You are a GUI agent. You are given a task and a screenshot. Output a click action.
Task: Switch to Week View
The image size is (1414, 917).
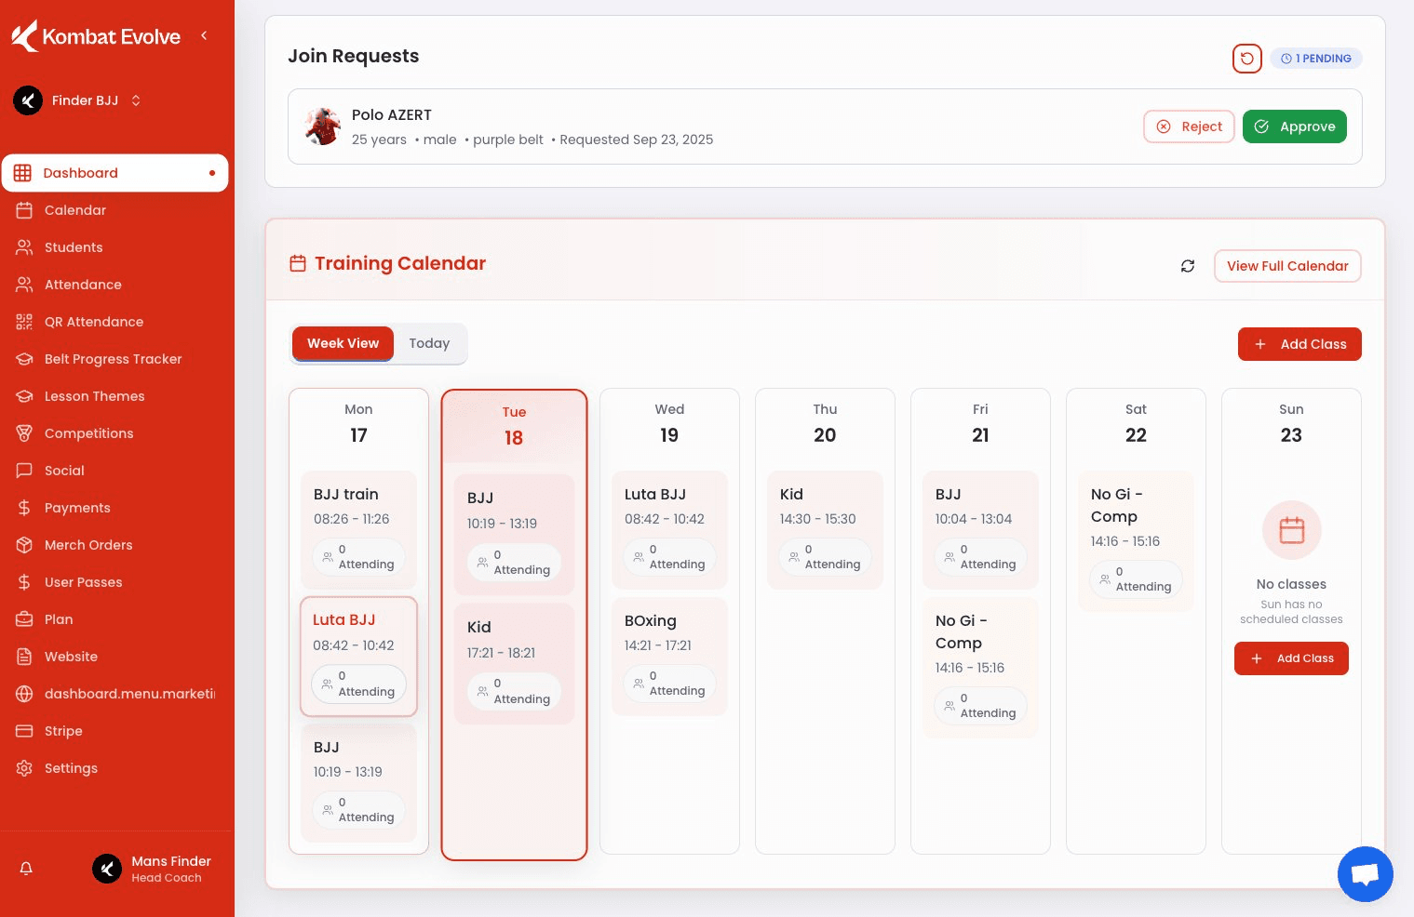point(343,343)
